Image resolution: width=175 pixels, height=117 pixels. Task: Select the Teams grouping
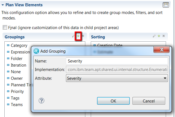[x=15, y=105]
